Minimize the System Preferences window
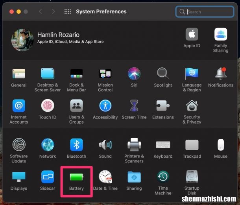The image size is (240, 205). [18, 12]
